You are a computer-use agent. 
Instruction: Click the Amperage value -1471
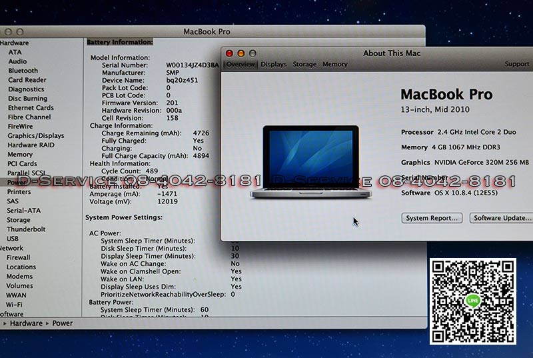(167, 194)
